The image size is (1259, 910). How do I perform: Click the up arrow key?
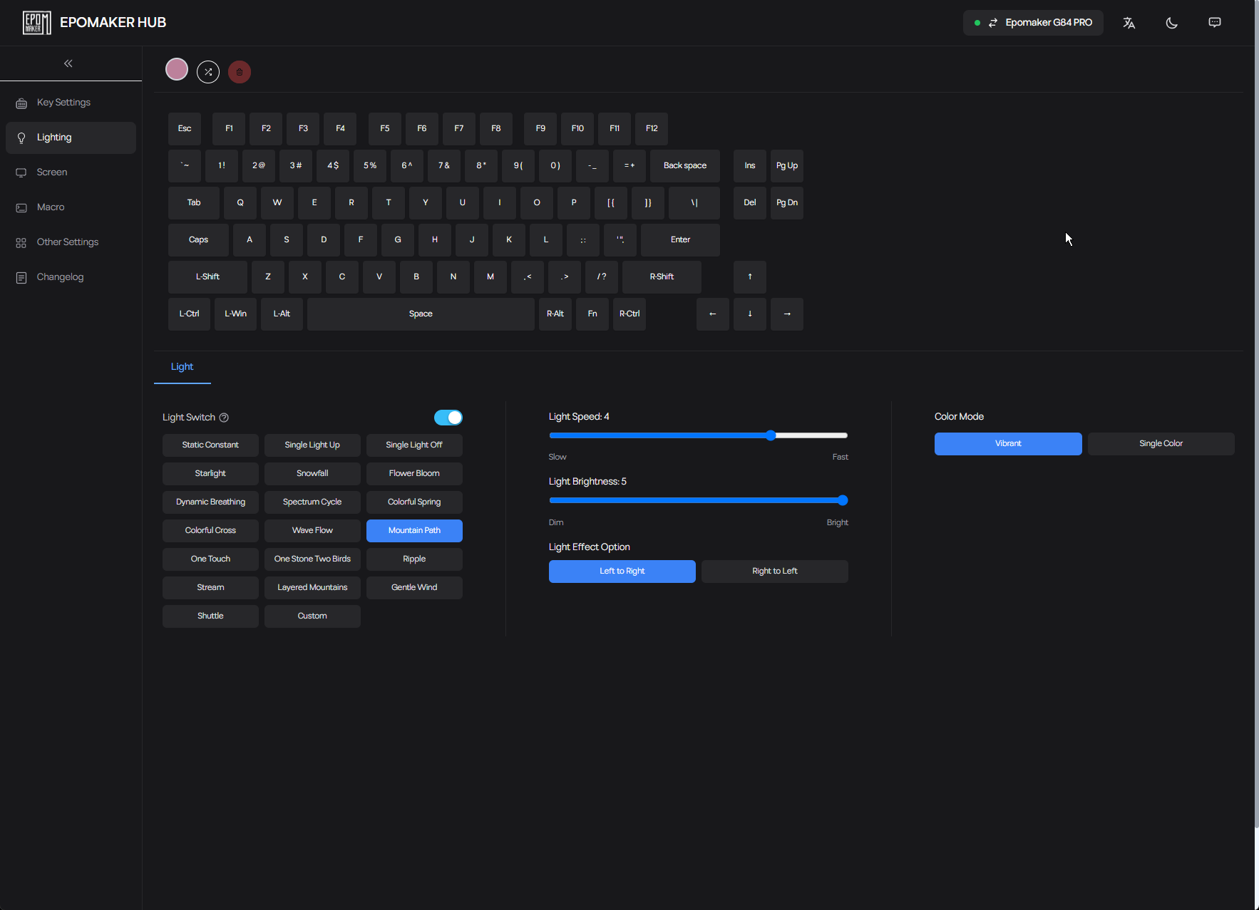coord(750,277)
